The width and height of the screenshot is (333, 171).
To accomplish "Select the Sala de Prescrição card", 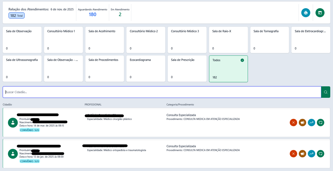I will [187, 69].
